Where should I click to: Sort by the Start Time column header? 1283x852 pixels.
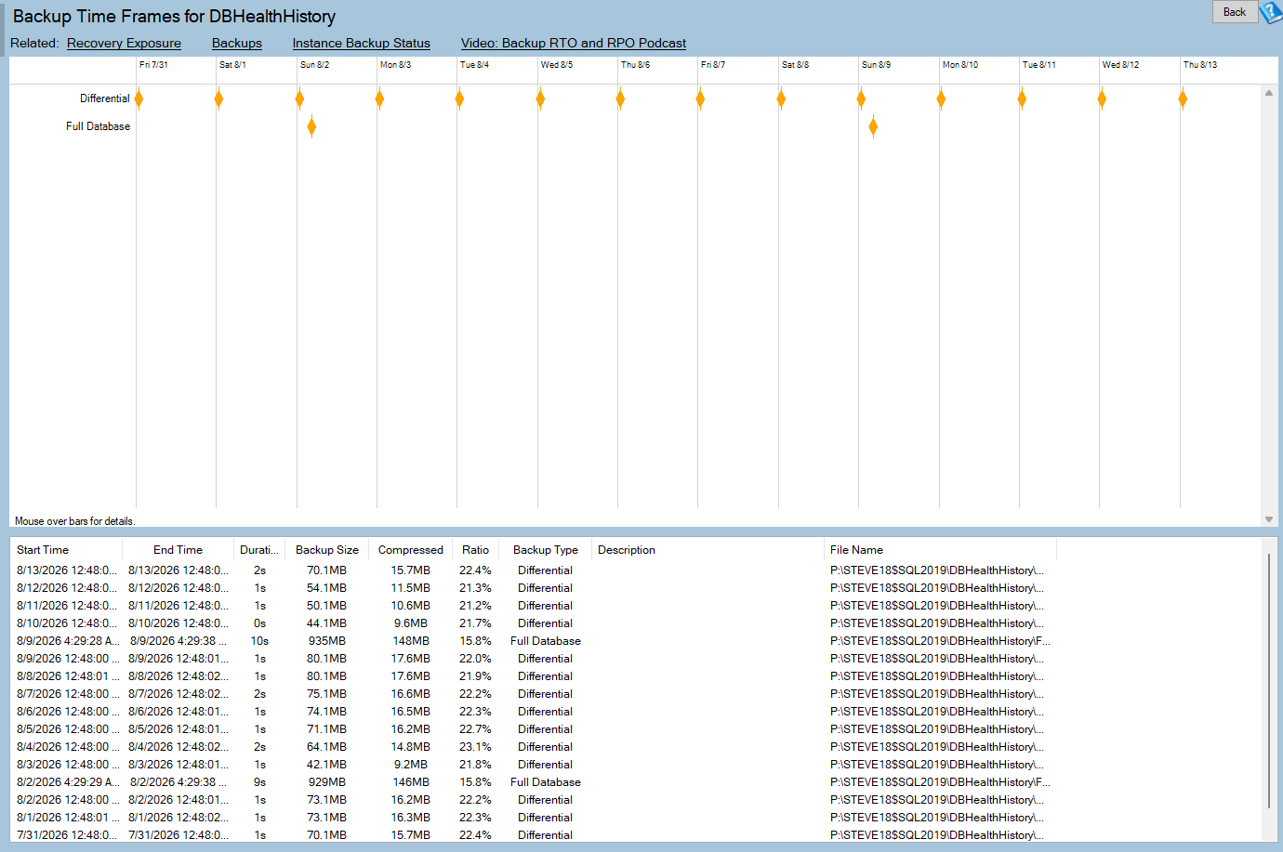pos(66,550)
